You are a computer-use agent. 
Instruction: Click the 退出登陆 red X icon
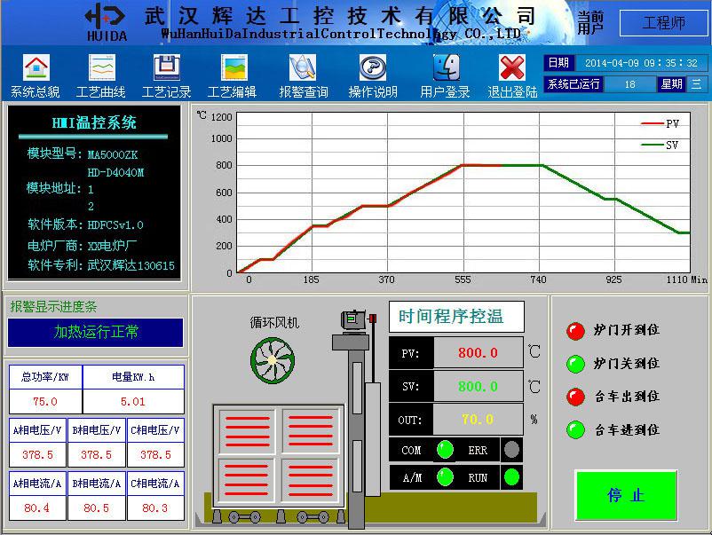click(512, 69)
